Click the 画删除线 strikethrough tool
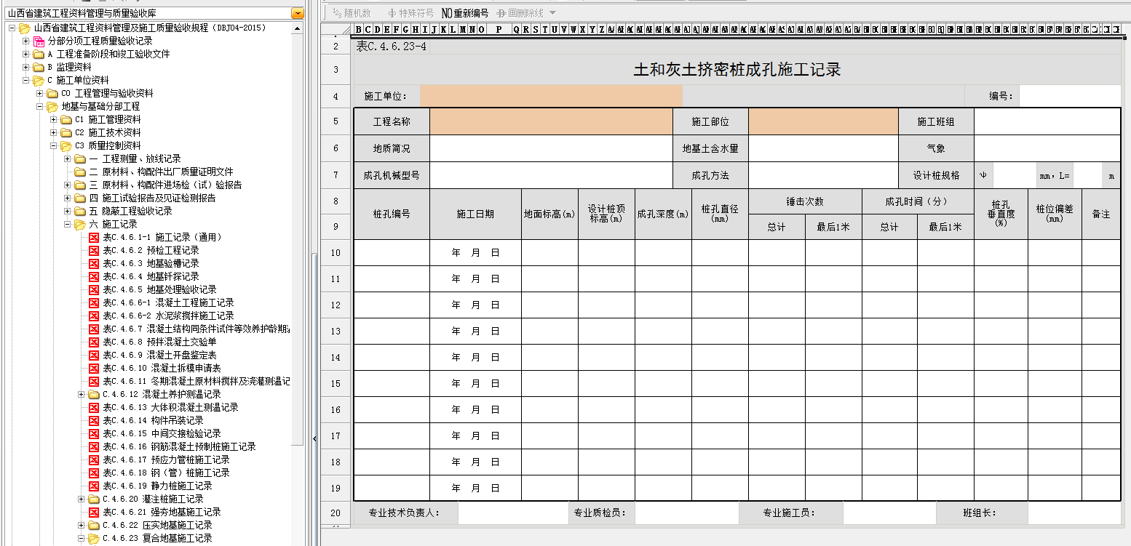This screenshot has width=1131, height=546. pos(520,13)
